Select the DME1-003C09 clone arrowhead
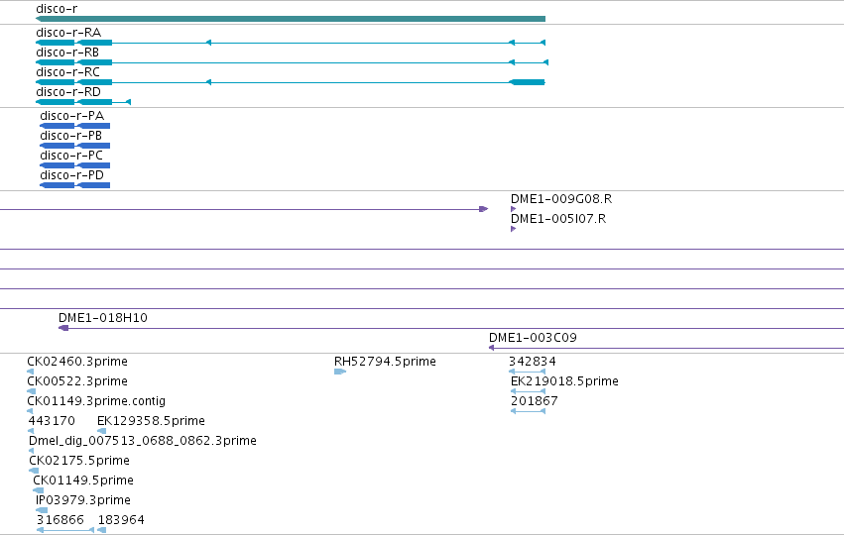 492,348
